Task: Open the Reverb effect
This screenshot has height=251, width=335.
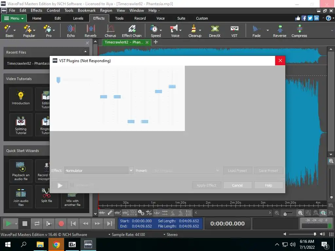Action: (x=90, y=31)
